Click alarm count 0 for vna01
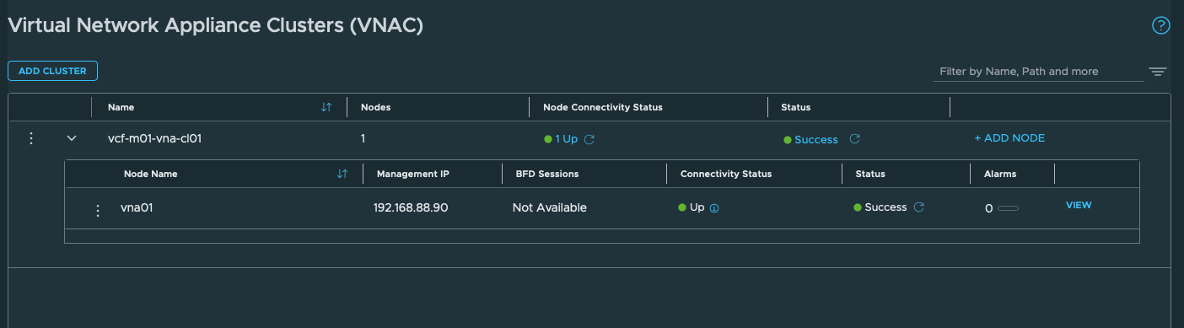The width and height of the screenshot is (1184, 328). click(x=988, y=208)
